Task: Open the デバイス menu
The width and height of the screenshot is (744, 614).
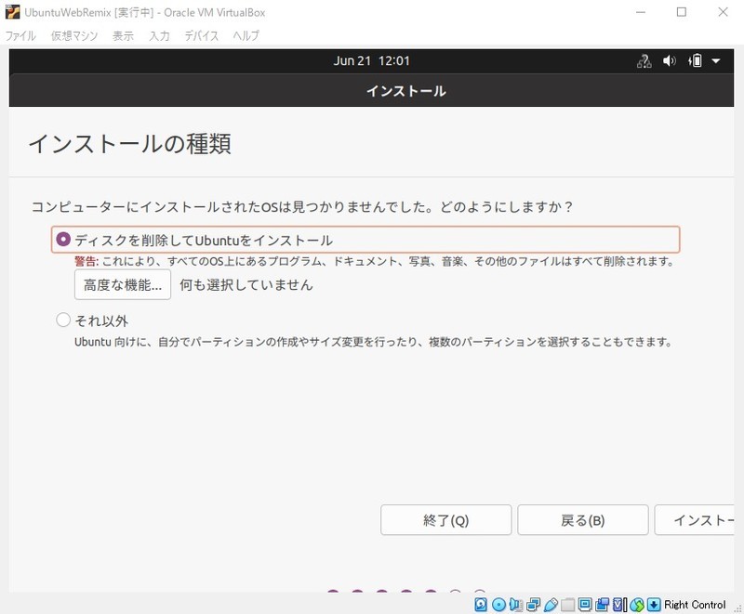Action: coord(201,35)
